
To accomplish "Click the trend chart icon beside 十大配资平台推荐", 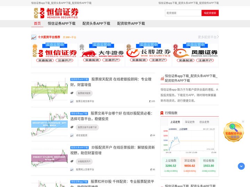I will point(34,37).
